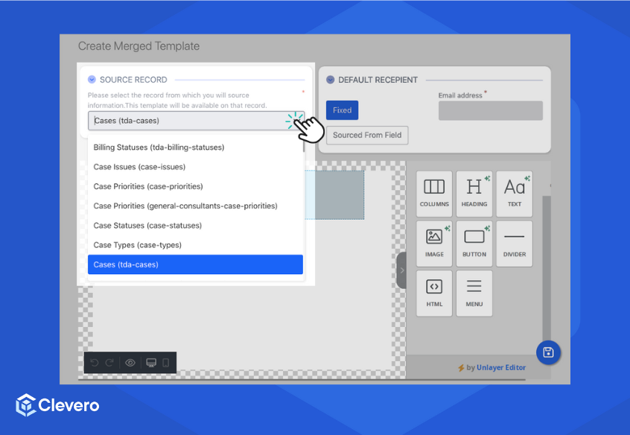Toggle preview with the eye icon

(130, 363)
